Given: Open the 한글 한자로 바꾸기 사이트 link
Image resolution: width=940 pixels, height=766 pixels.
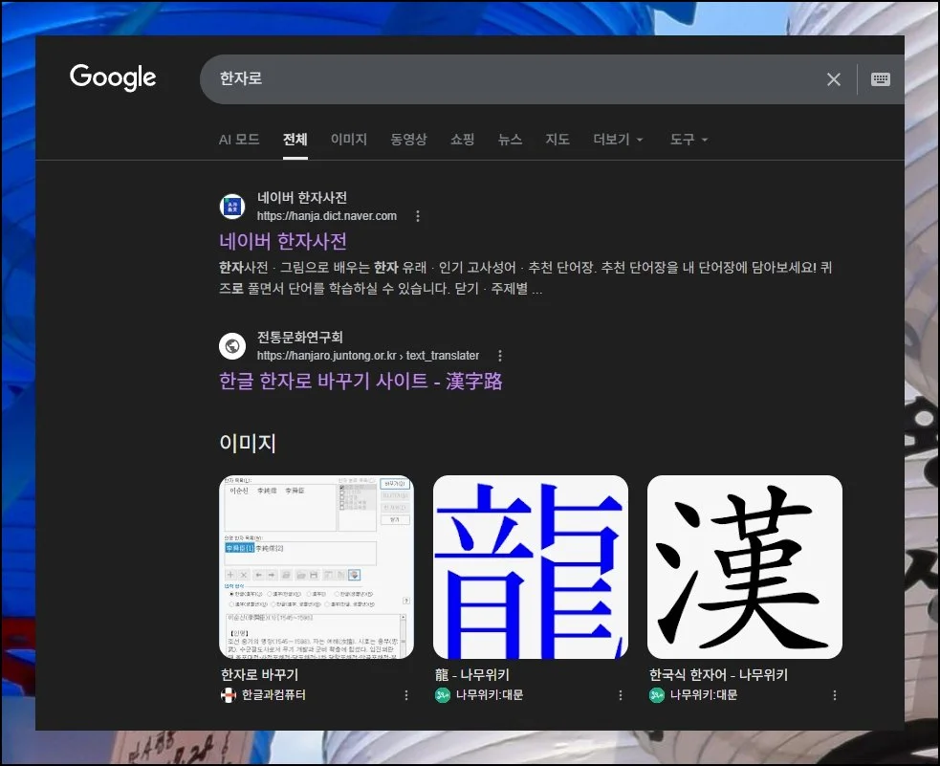Looking at the screenshot, I should 359,381.
